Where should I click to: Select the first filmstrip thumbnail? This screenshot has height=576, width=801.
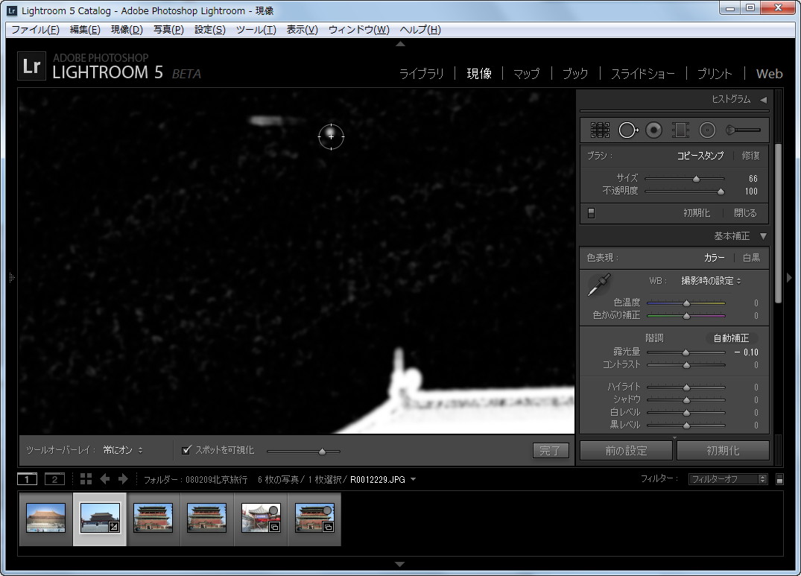pyautogui.click(x=46, y=518)
